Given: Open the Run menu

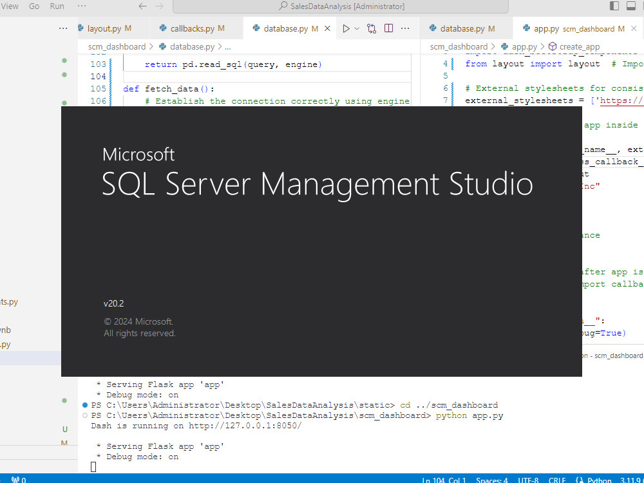Looking at the screenshot, I should pyautogui.click(x=57, y=6).
